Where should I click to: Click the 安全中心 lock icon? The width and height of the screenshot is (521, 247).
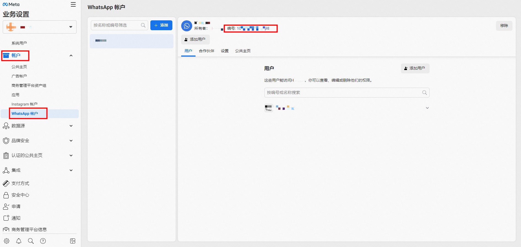[6, 195]
